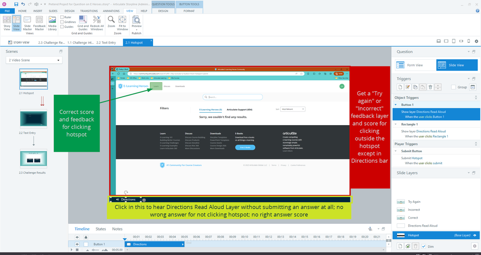Open the STORY VIEW tab
This screenshot has height=255, width=481.
19,43
